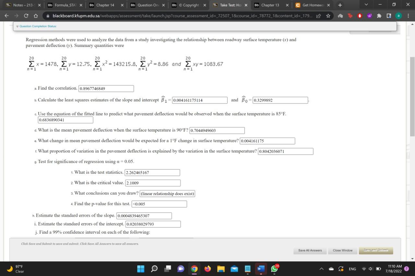Click the critical value input field
The image size is (415, 276).
tap(153, 183)
